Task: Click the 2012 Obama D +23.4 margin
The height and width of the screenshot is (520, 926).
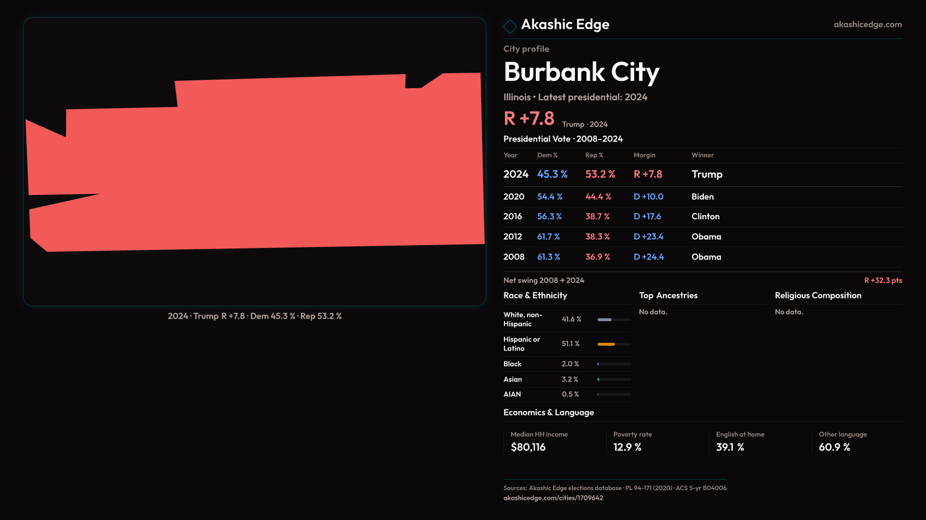Action: pyautogui.click(x=648, y=237)
